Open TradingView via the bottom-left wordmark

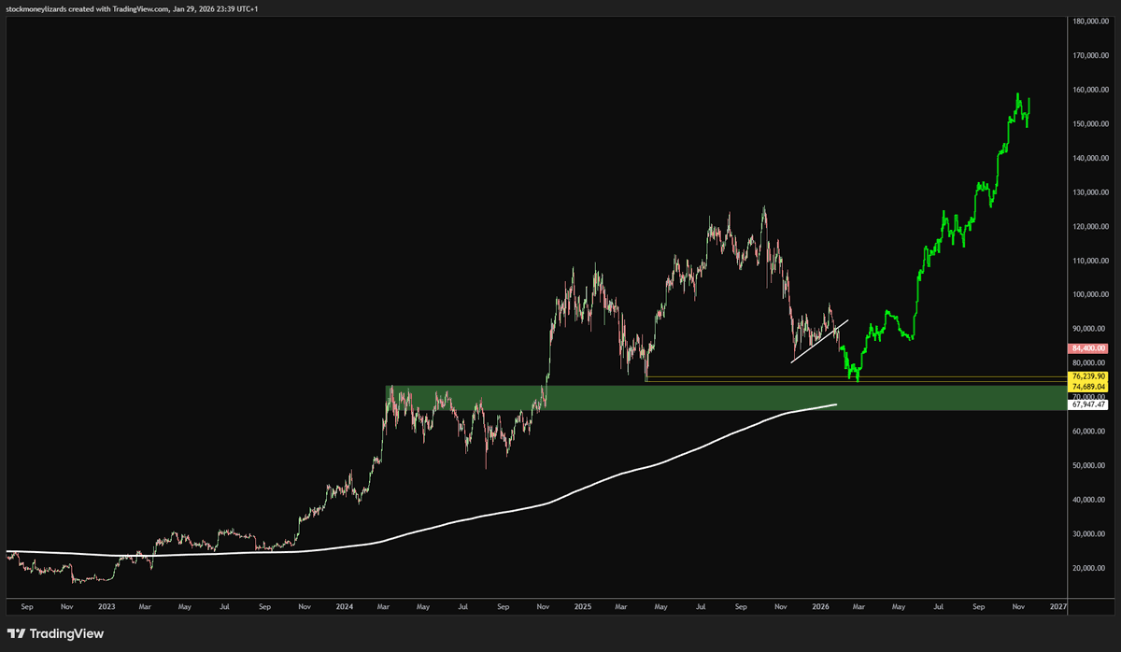click(x=68, y=633)
